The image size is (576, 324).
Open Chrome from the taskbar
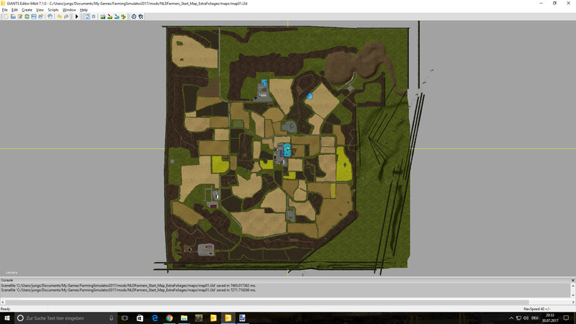tap(168, 318)
